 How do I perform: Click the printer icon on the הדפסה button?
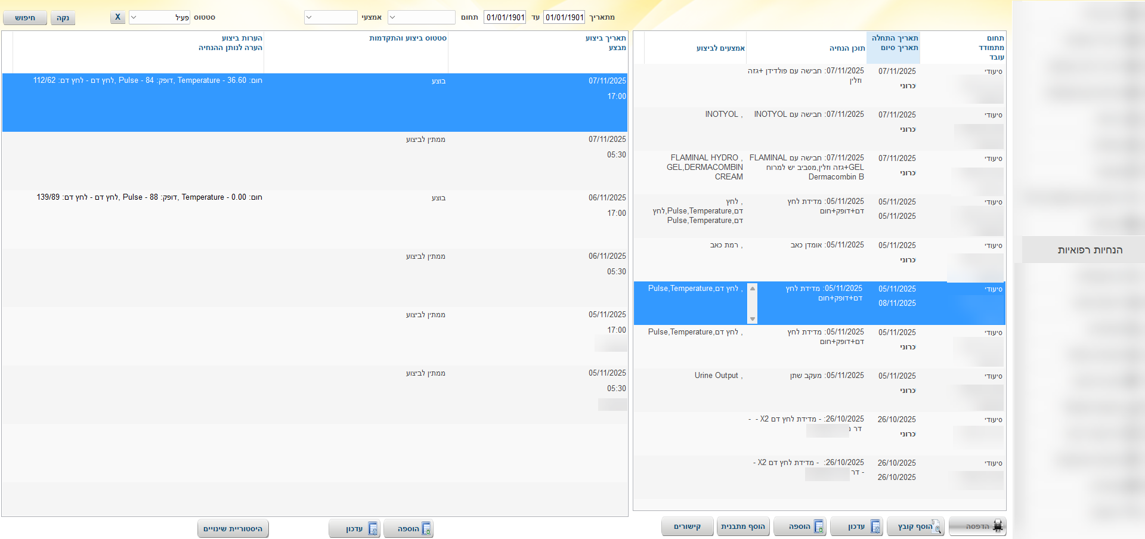pos(998,526)
